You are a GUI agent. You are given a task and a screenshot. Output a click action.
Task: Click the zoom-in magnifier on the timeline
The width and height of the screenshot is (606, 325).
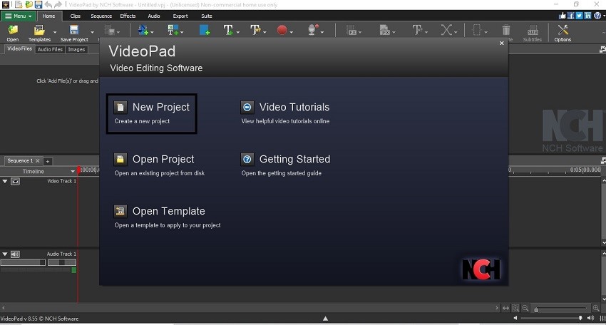point(596,308)
